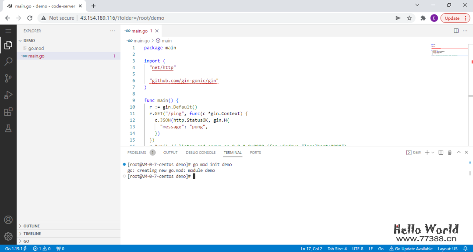Open the Chrome profile avatar E
This screenshot has height=252, width=473.
434,18
